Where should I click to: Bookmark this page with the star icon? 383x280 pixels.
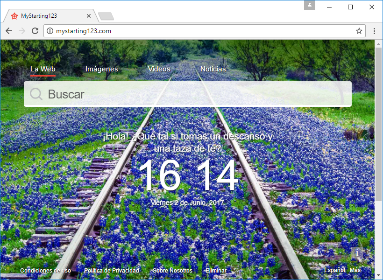coord(359,31)
